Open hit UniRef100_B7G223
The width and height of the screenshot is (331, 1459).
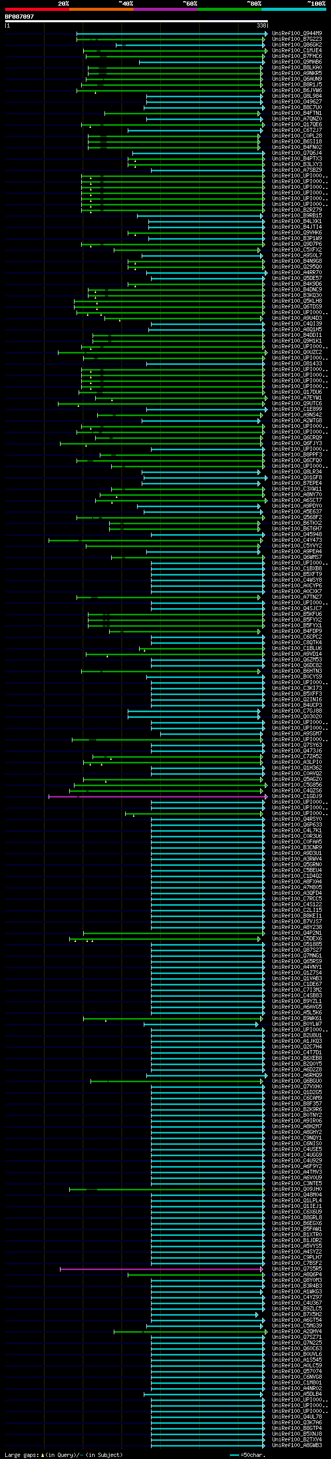point(297,39)
